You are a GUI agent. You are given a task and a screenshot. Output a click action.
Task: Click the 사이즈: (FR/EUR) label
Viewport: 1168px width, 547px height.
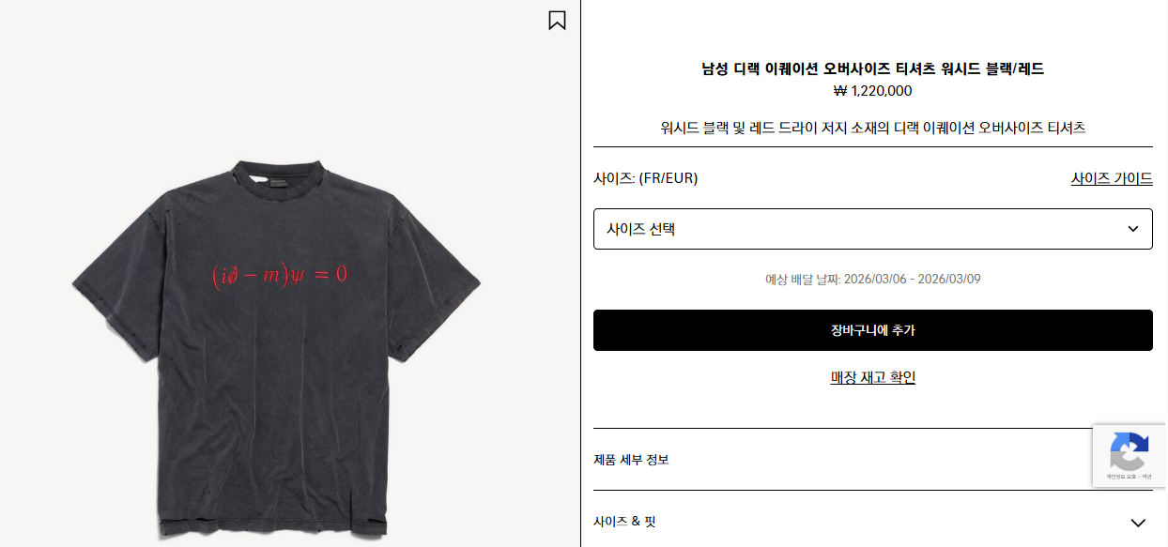point(646,178)
